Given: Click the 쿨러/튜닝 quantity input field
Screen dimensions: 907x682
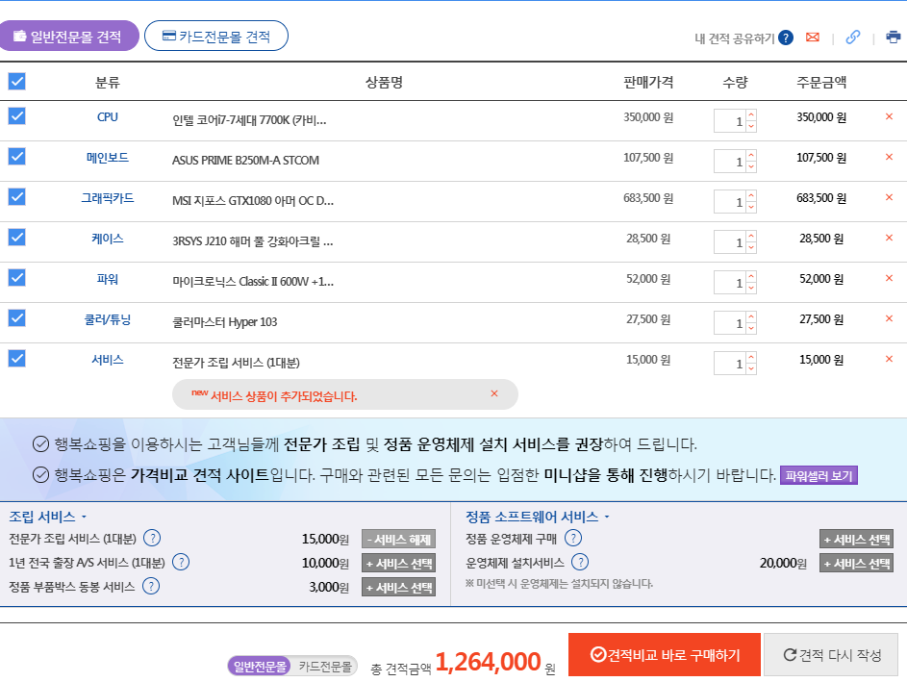Looking at the screenshot, I should click(x=730, y=323).
